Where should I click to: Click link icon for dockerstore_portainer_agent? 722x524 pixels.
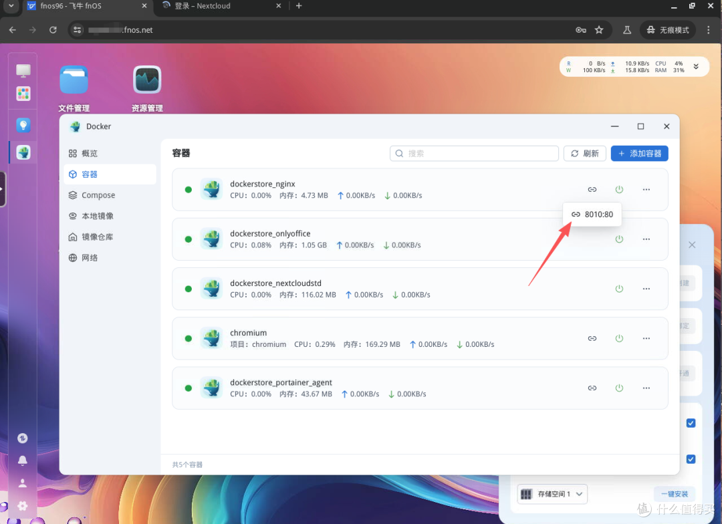pos(592,388)
